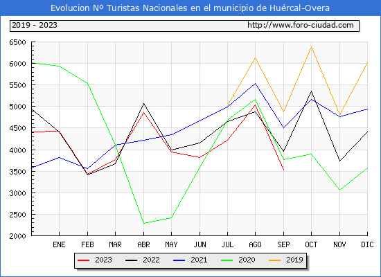Screen dimensions: 381x277
Task: Select the '2020' legend label
Action: point(247,260)
